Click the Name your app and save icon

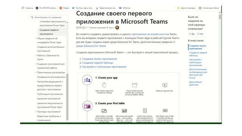[x=165, y=85]
